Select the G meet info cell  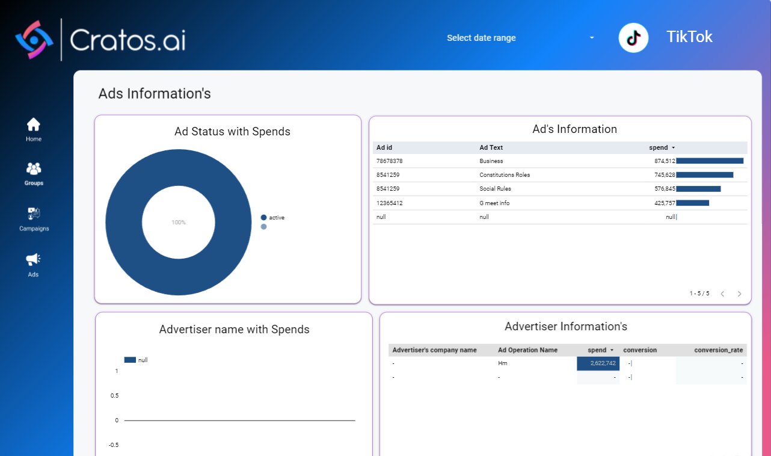(494, 203)
